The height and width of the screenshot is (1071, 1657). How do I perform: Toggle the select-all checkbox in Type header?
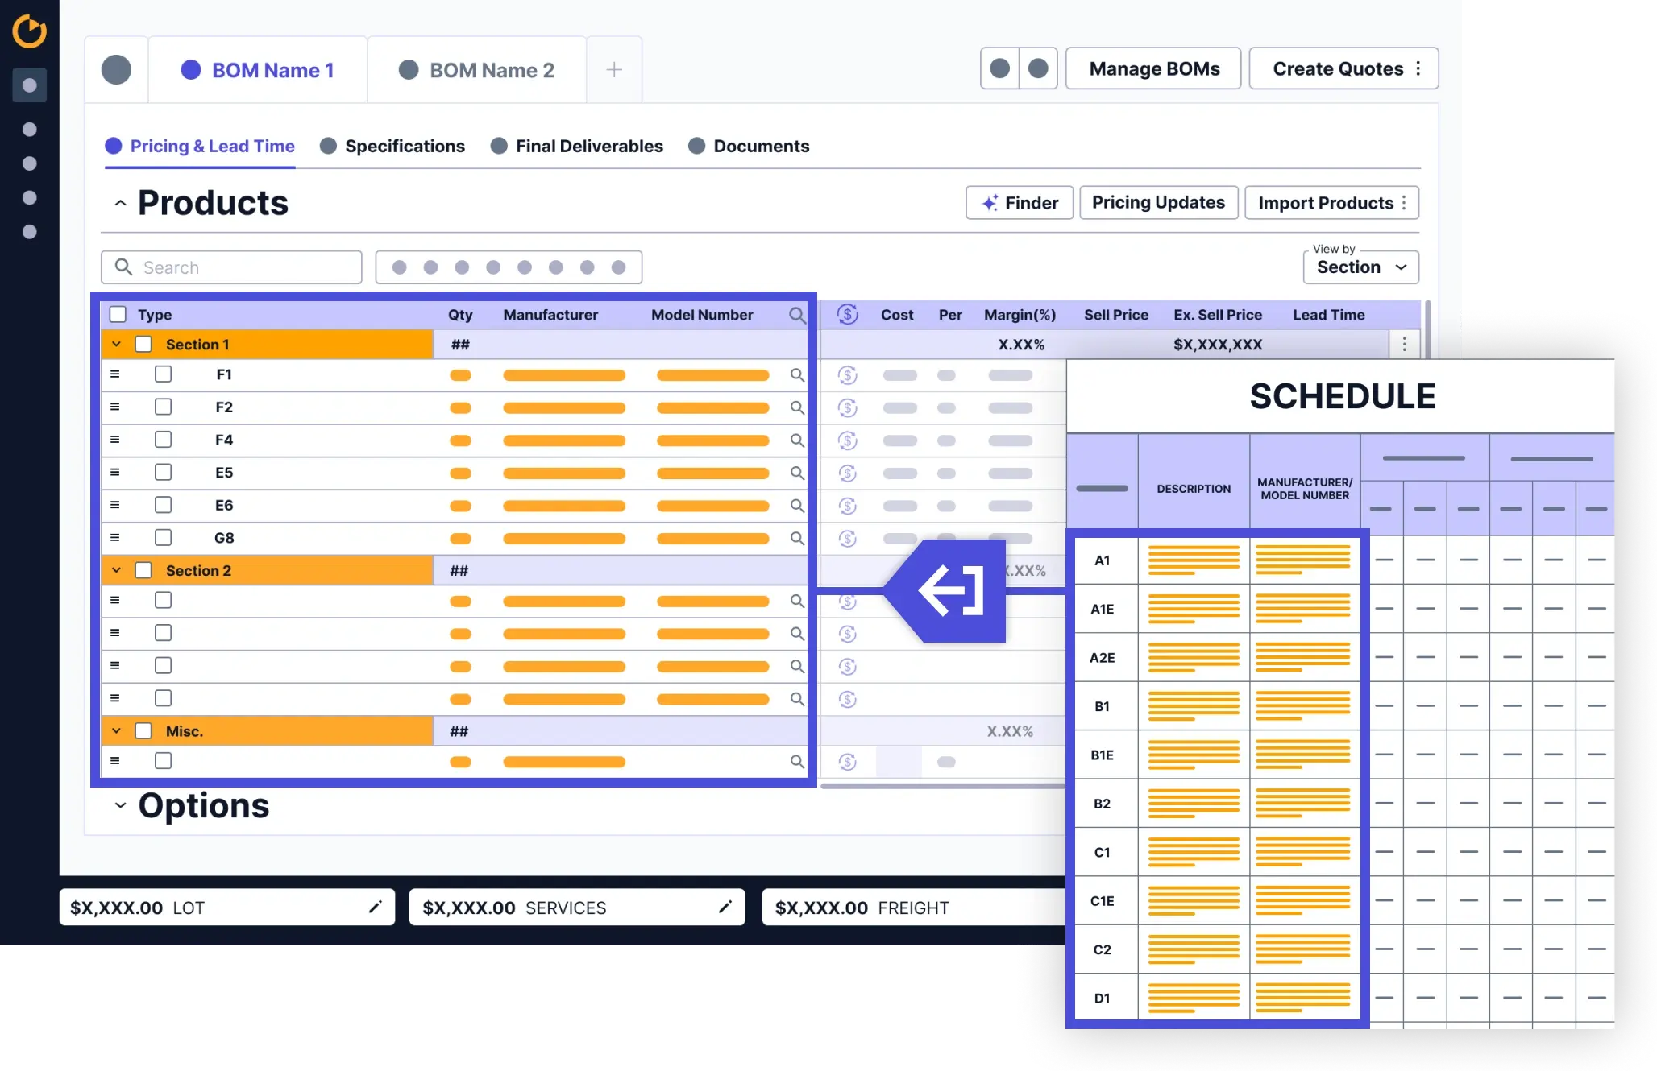[118, 315]
